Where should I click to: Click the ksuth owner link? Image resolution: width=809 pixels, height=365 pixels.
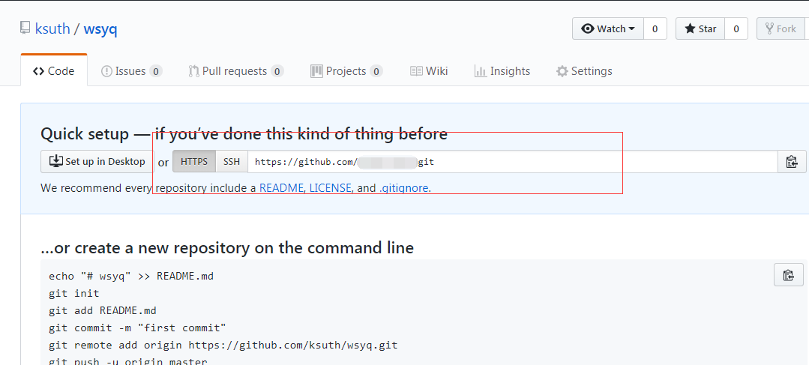pyautogui.click(x=52, y=29)
